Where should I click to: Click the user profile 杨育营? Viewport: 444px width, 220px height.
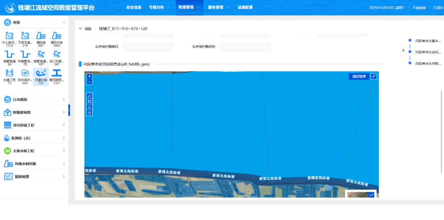click(x=419, y=8)
